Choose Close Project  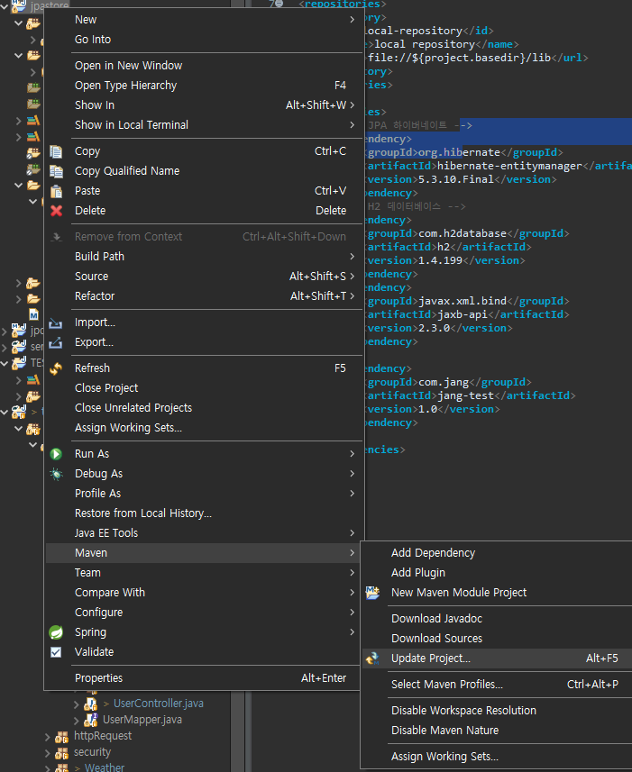pyautogui.click(x=204, y=388)
